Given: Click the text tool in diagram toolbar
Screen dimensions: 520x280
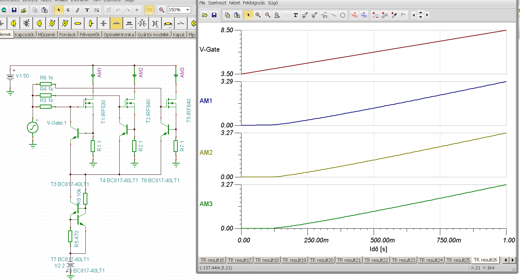Looking at the screenshot, I should click(x=295, y=15).
